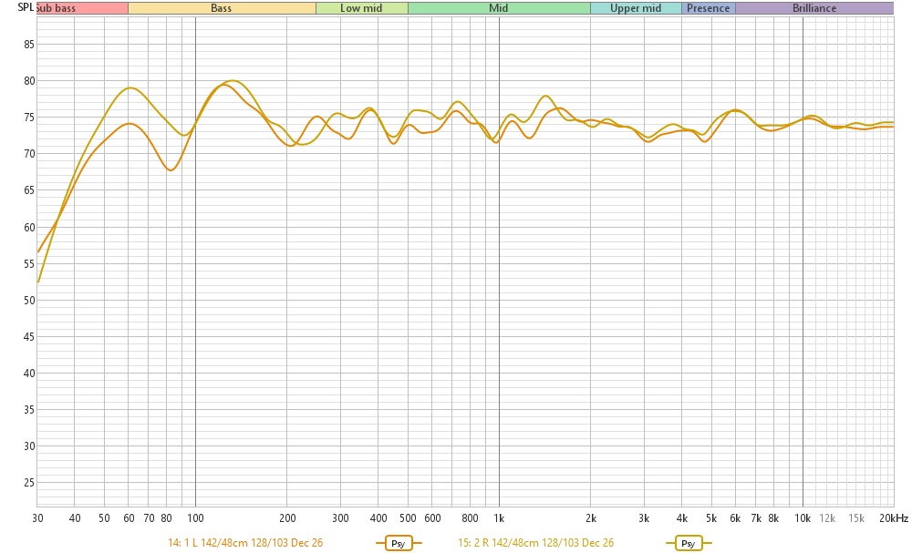Click the Upper mid band label
912x553 pixels.
636,8
